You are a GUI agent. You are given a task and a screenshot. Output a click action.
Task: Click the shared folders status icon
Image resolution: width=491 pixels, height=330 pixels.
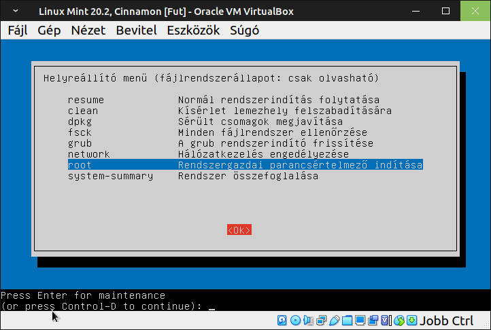(x=348, y=320)
